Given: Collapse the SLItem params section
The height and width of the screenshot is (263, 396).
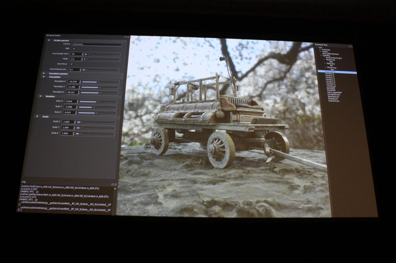Looking at the screenshot, I should [49, 40].
